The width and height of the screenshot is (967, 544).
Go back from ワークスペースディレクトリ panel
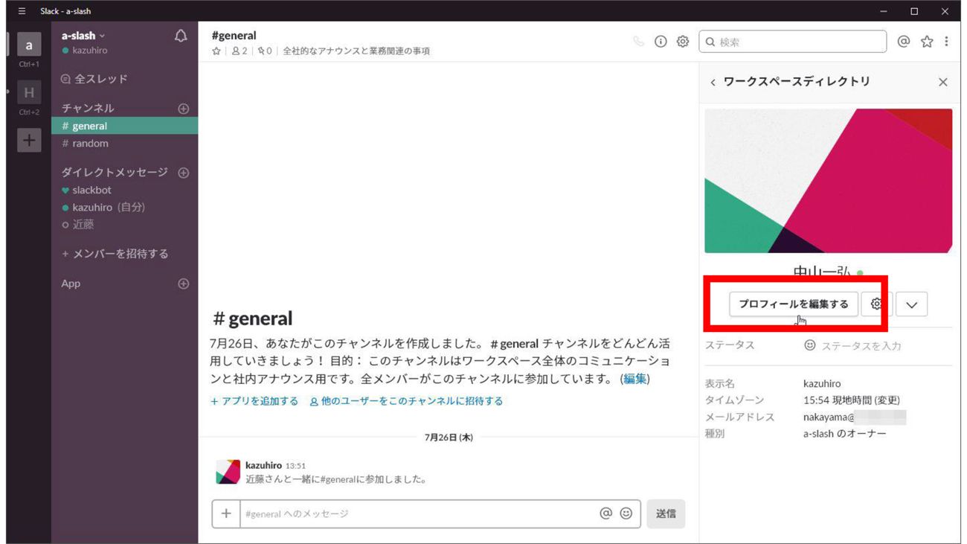(x=713, y=83)
